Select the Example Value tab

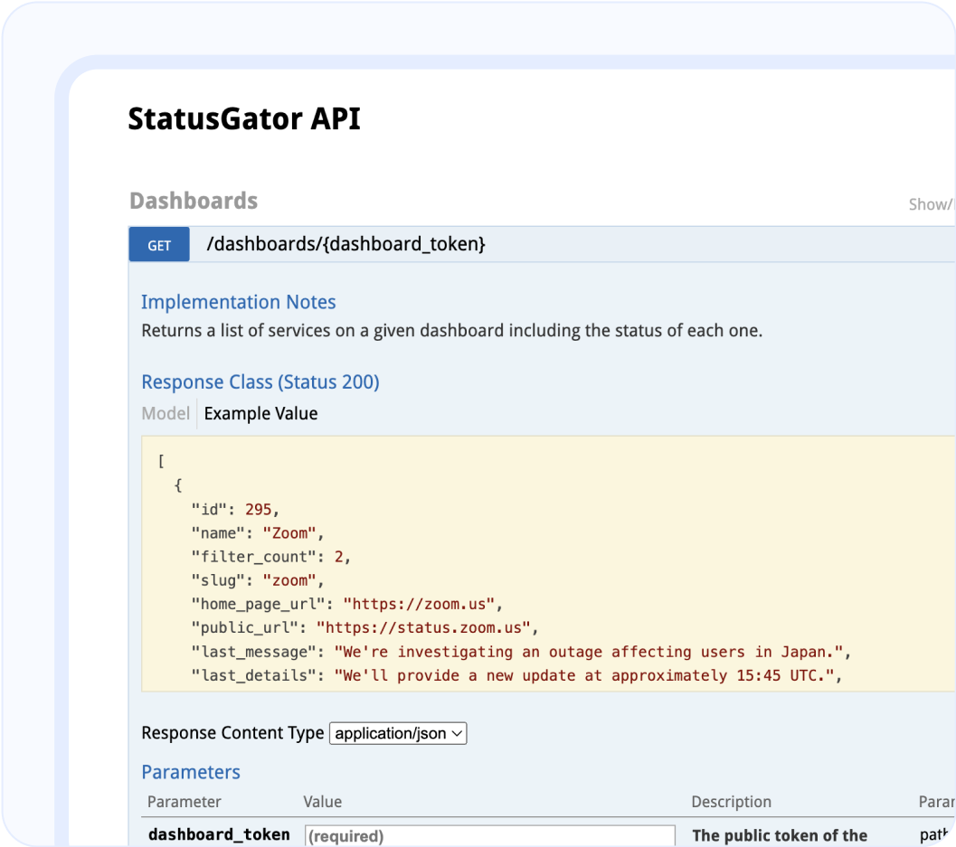260,413
